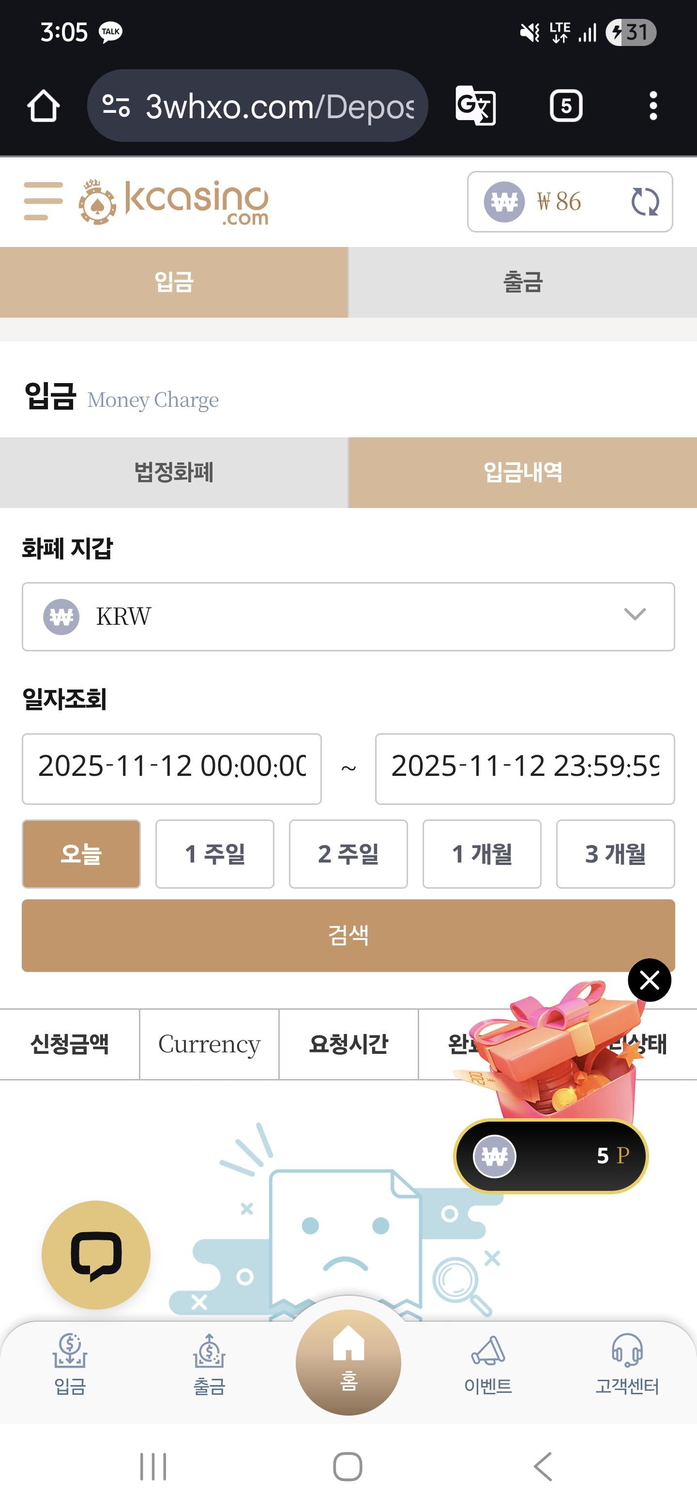Select the 3 개월 date range

[615, 854]
